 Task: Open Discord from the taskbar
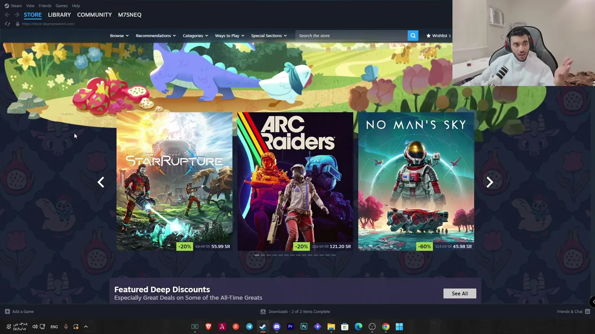pos(277,327)
